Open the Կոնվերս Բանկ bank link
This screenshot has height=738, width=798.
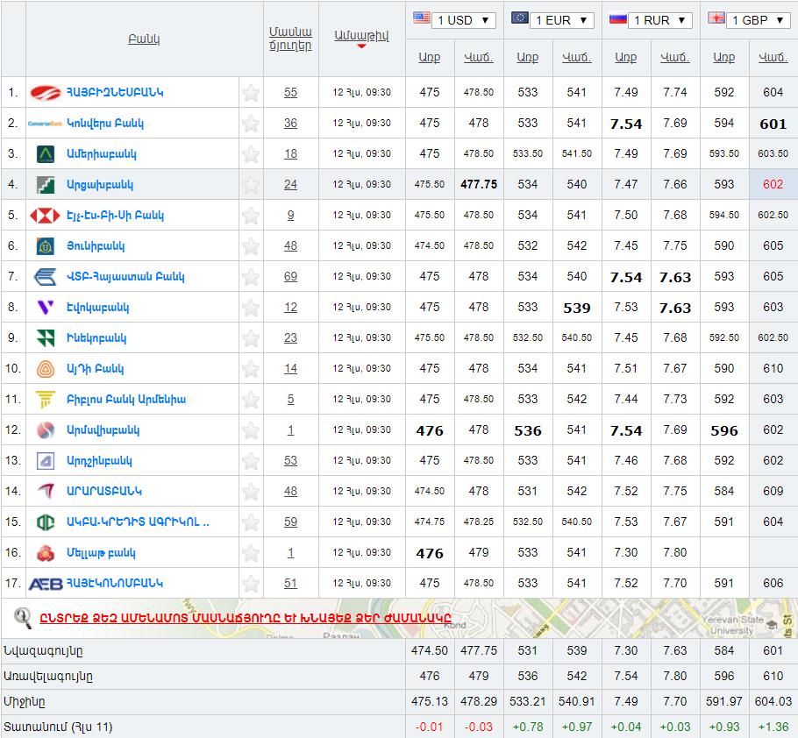[101, 124]
